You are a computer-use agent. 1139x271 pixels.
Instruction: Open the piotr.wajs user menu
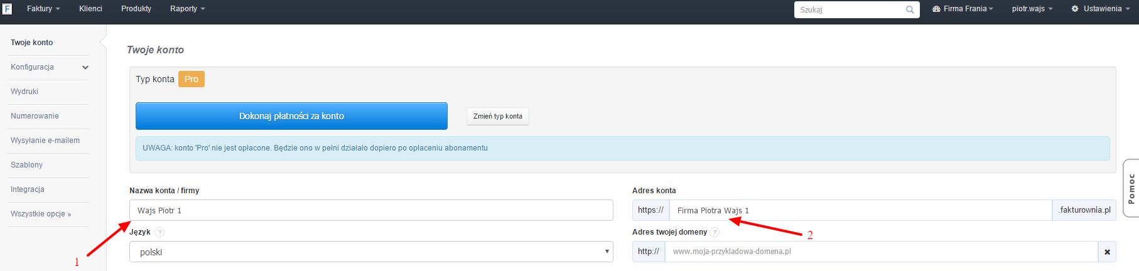click(1032, 9)
